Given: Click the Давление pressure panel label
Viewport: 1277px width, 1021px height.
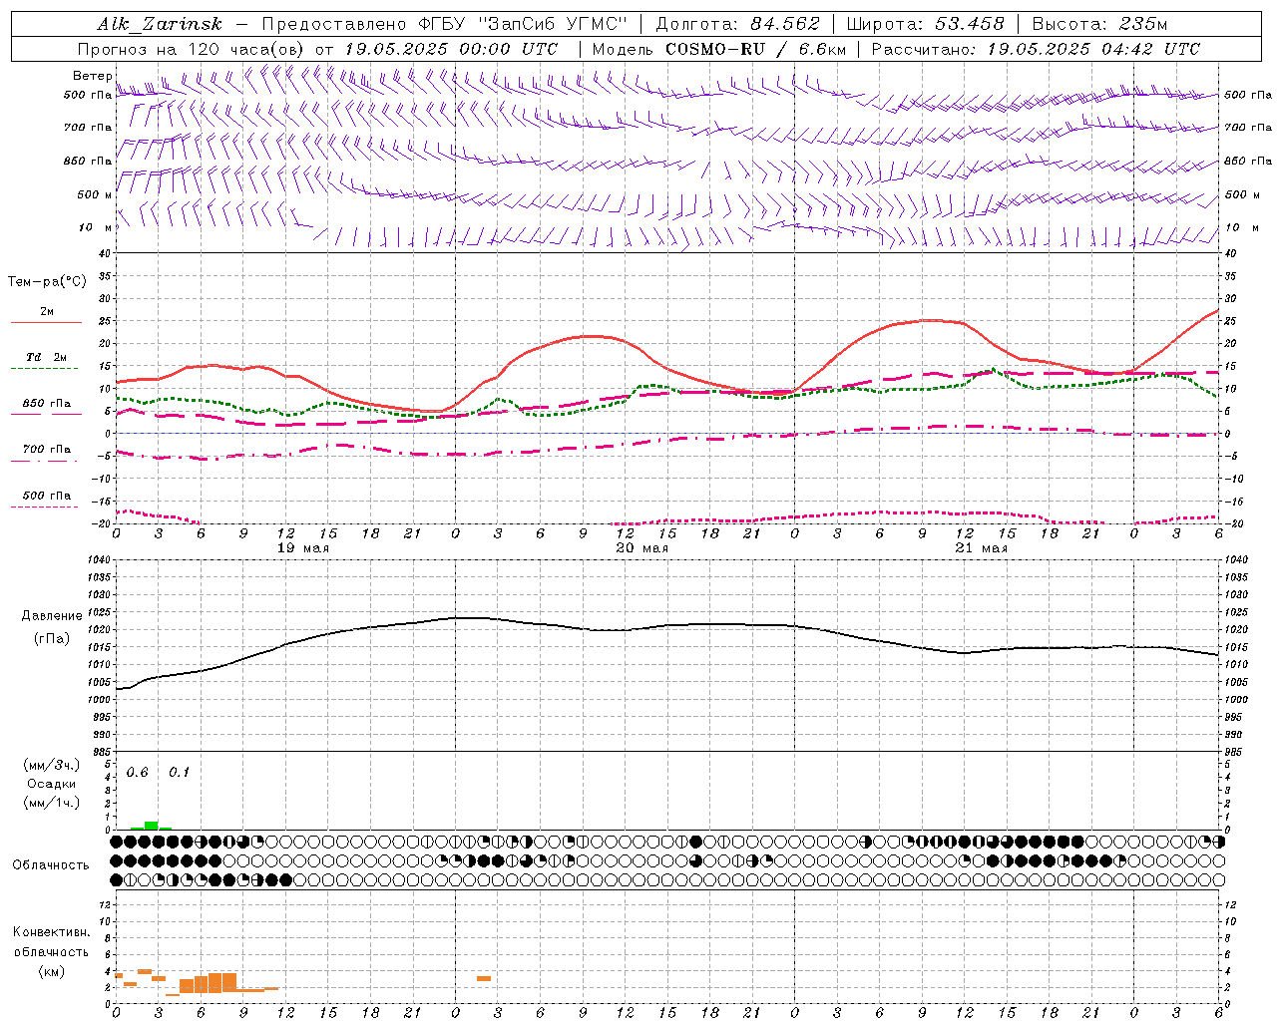Looking at the screenshot, I should point(52,616).
